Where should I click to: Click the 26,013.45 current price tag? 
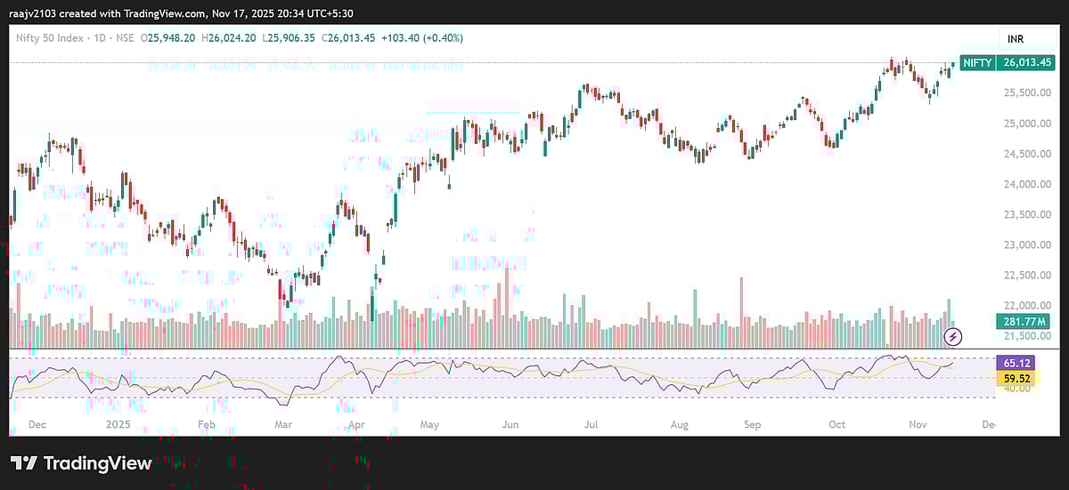(1029, 62)
